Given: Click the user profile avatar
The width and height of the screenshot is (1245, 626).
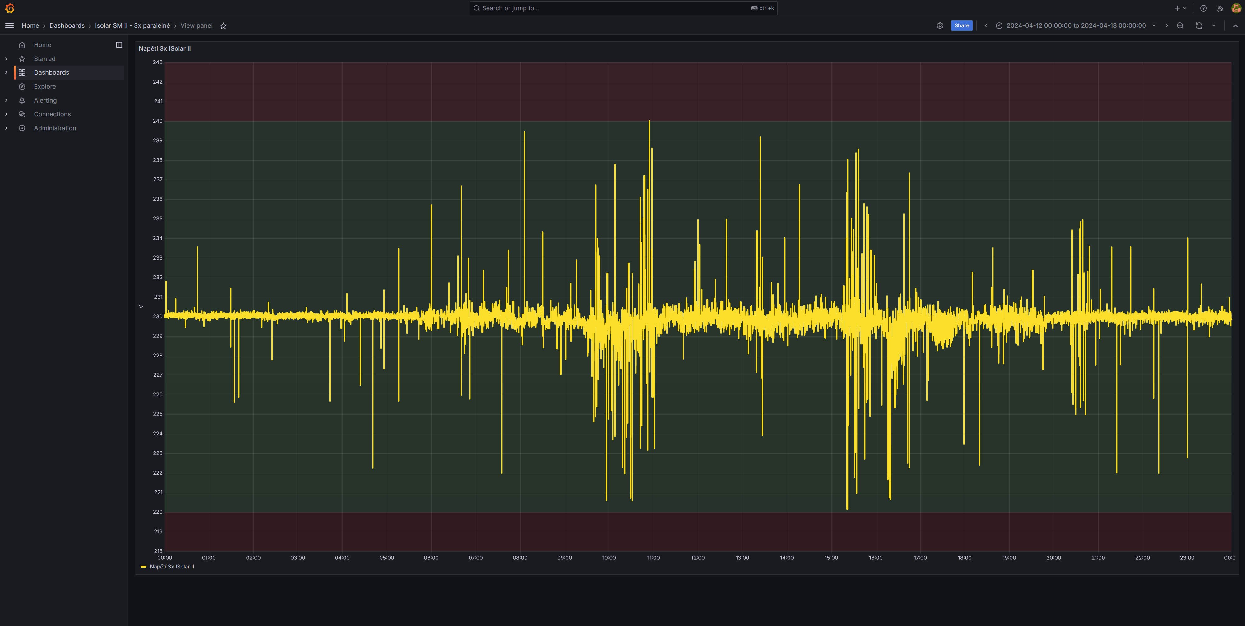Looking at the screenshot, I should coord(1236,8).
